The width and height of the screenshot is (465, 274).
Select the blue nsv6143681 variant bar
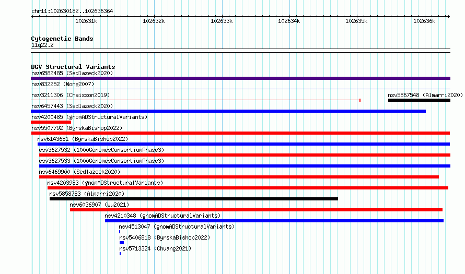click(x=244, y=144)
